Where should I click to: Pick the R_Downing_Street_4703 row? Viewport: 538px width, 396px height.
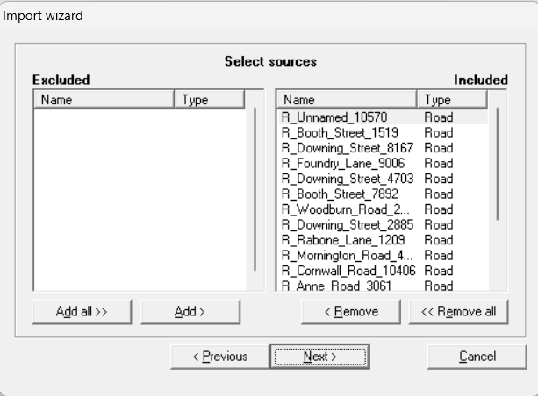pos(347,179)
